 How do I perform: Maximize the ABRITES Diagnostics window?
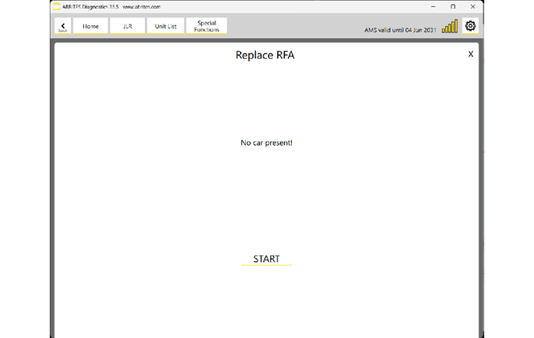(x=453, y=7)
